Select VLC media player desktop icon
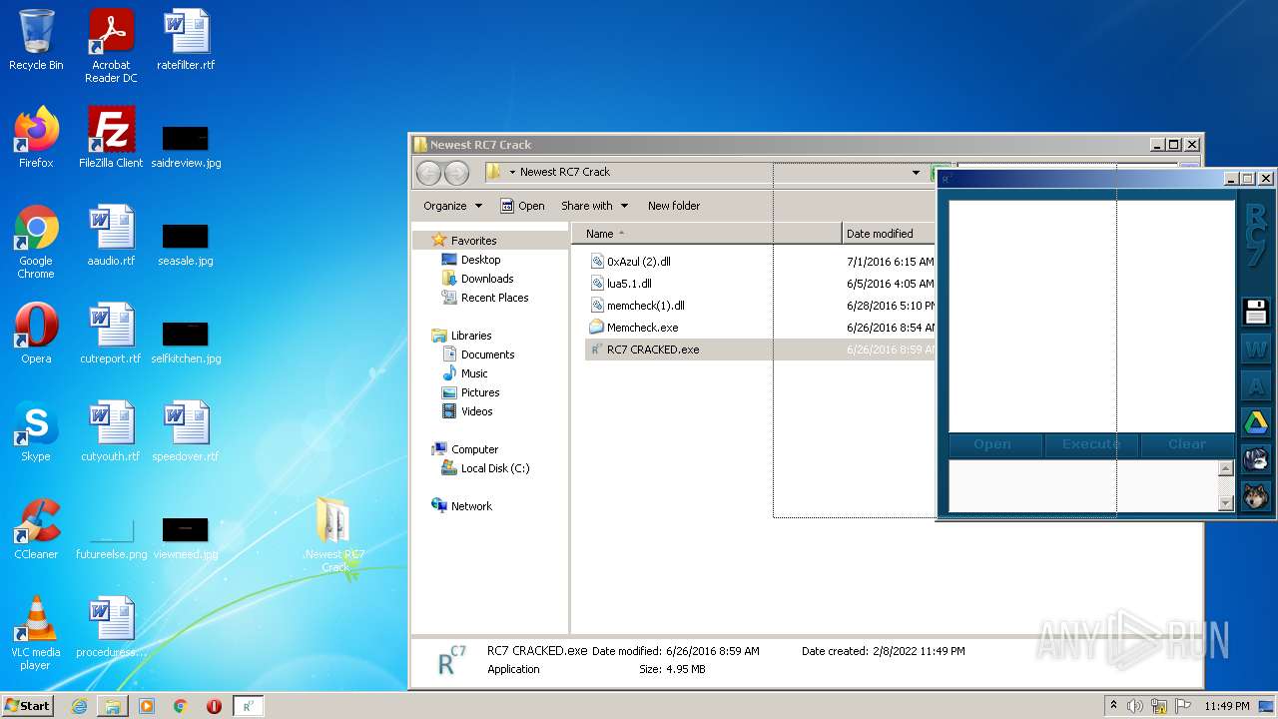Viewport: 1278px width, 719px height. click(x=36, y=633)
